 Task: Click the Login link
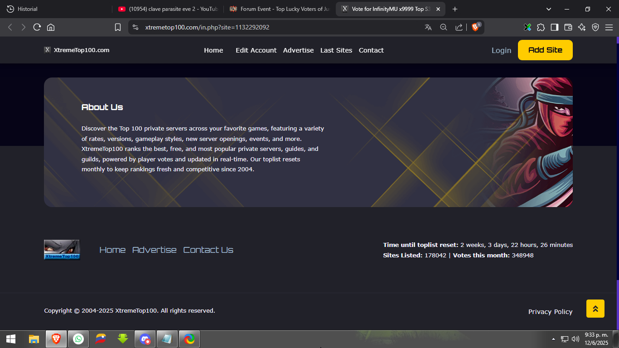click(x=501, y=50)
